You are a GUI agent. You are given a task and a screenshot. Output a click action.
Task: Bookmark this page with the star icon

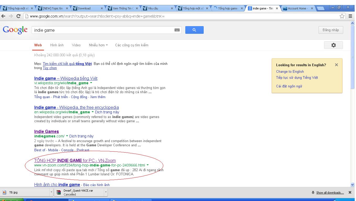(342, 16)
